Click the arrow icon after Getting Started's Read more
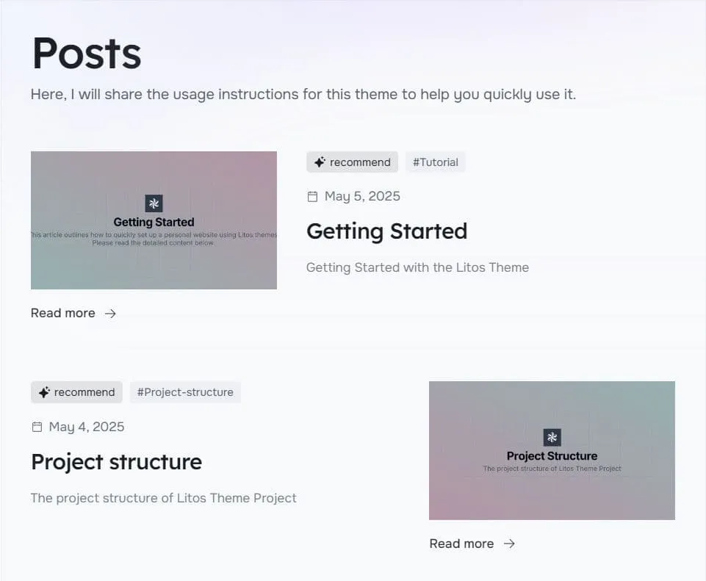 click(x=110, y=314)
